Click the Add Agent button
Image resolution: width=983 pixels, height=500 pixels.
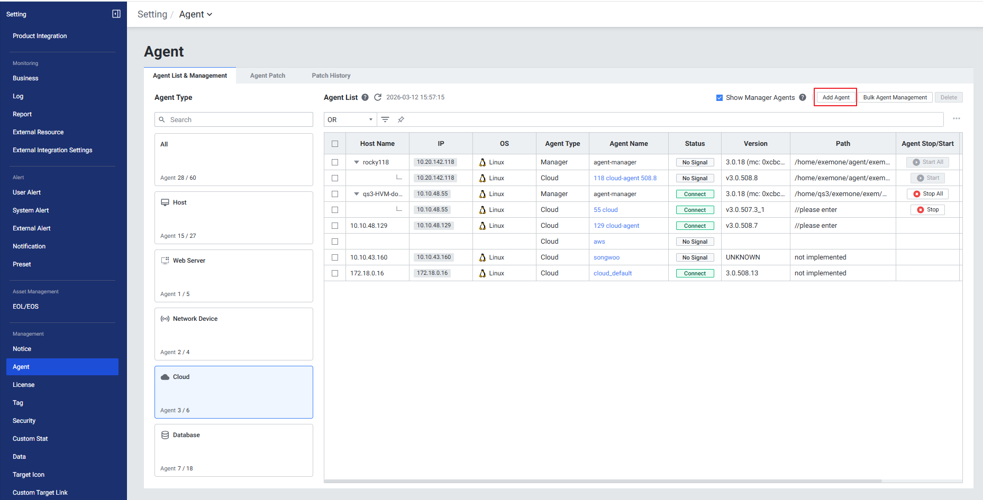835,97
